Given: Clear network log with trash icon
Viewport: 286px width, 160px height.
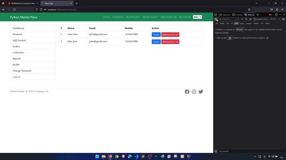Looking at the screenshot, I should tap(216, 19).
